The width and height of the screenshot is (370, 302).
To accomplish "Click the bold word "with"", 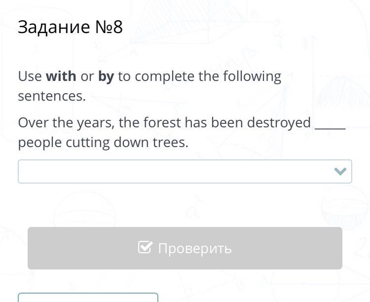I will (61, 76).
